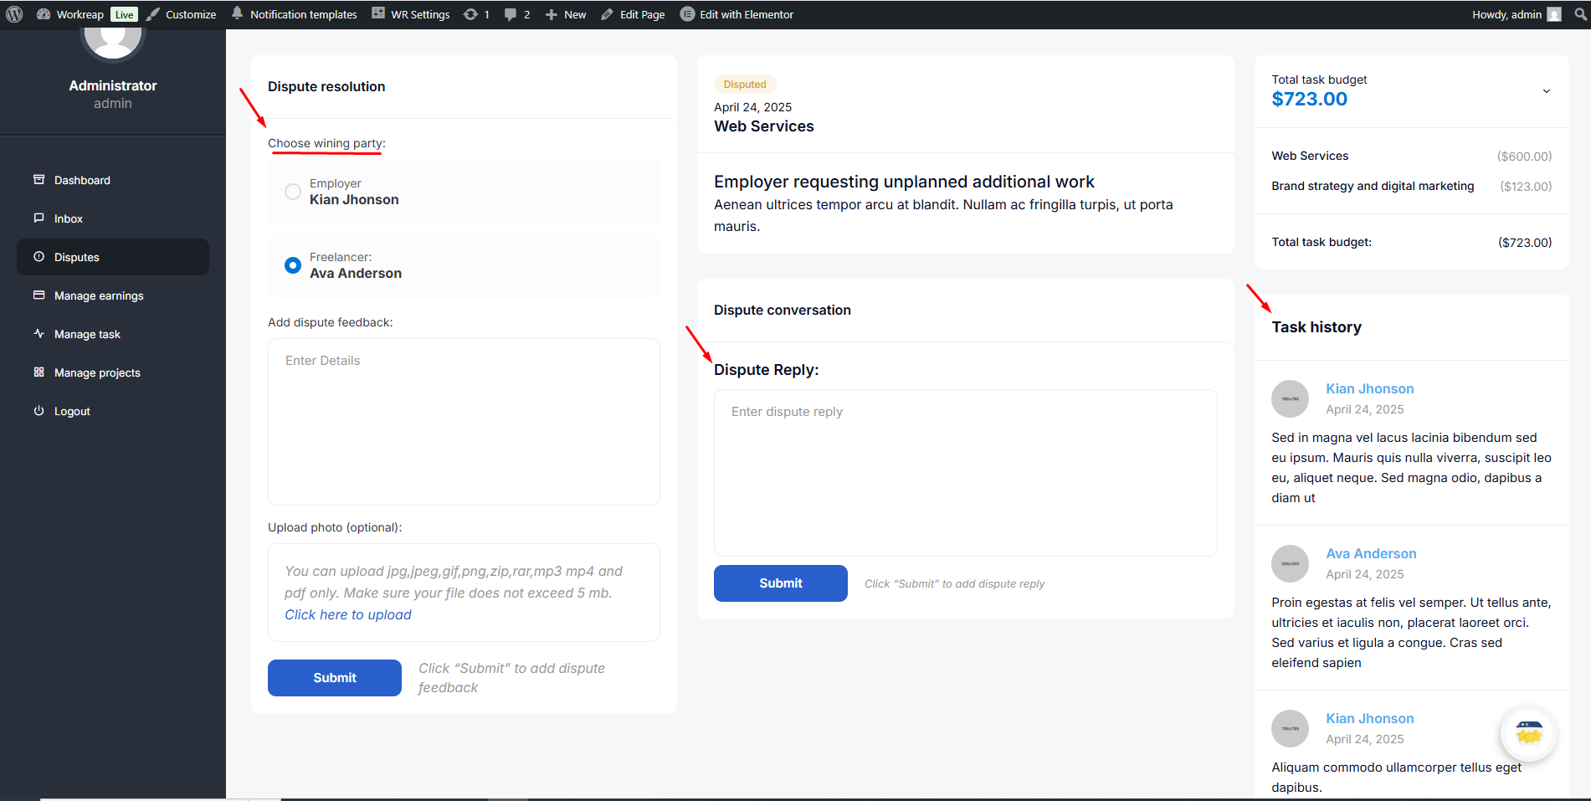Open the floating chat widget icon
The image size is (1591, 801).
point(1528,734)
